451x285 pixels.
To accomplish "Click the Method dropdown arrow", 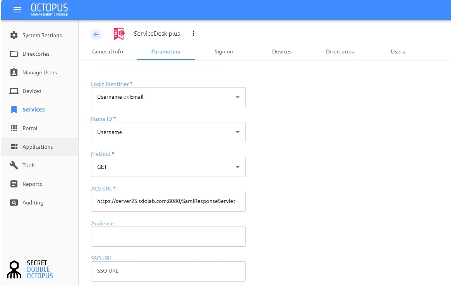I will (x=238, y=167).
